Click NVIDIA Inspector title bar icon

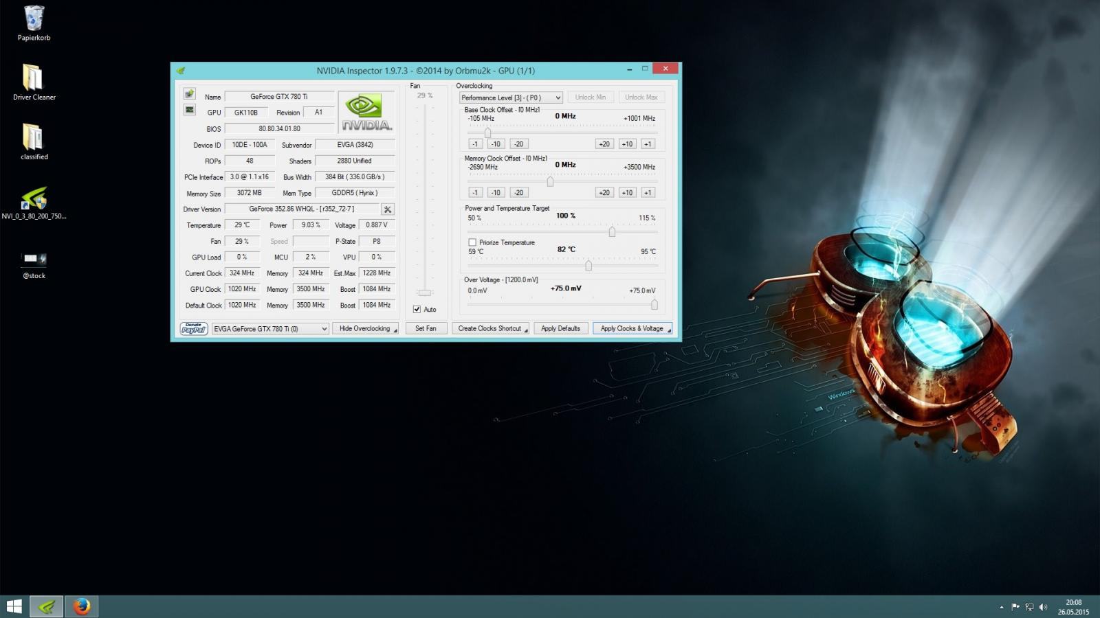[x=181, y=70]
